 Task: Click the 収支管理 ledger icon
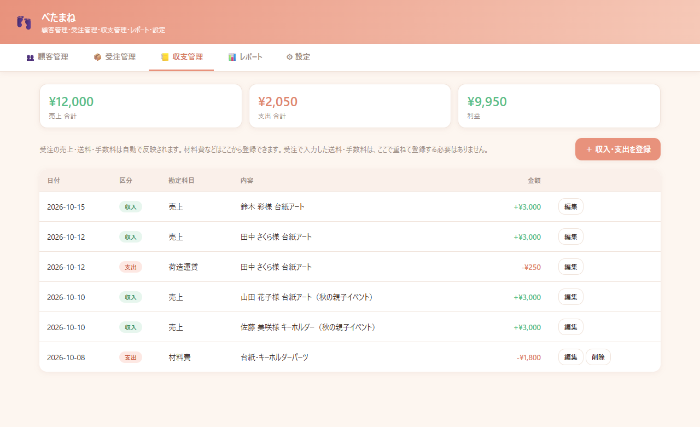pyautogui.click(x=165, y=57)
